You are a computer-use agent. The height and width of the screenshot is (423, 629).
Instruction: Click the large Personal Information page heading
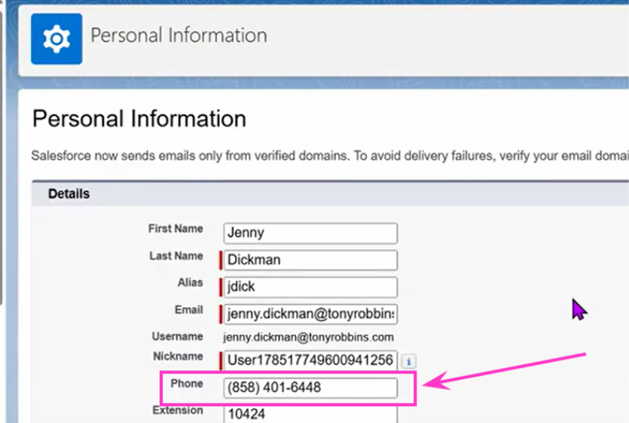(139, 119)
